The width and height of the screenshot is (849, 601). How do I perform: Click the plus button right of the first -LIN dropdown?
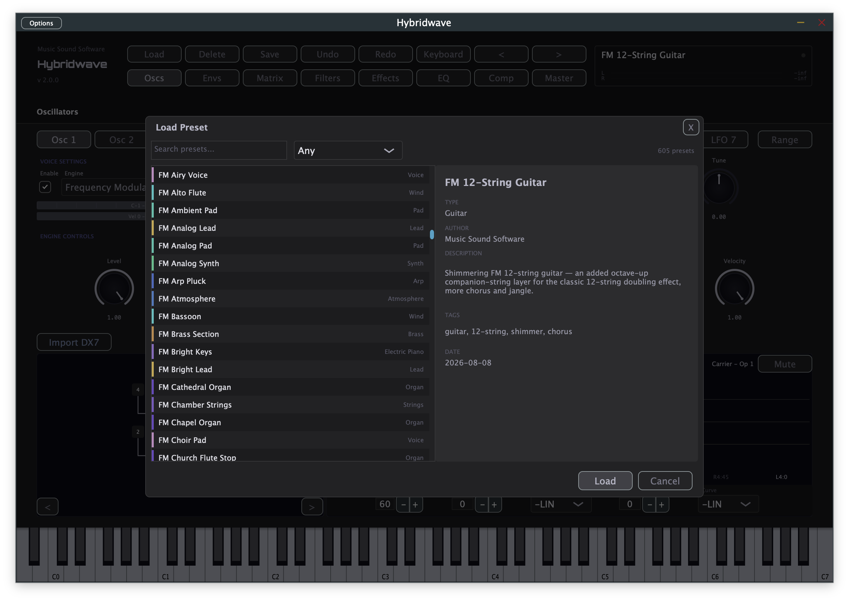pyautogui.click(x=661, y=505)
